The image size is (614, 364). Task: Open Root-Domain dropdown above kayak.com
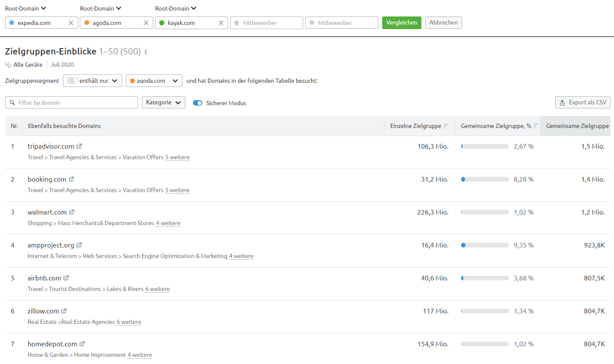(176, 8)
